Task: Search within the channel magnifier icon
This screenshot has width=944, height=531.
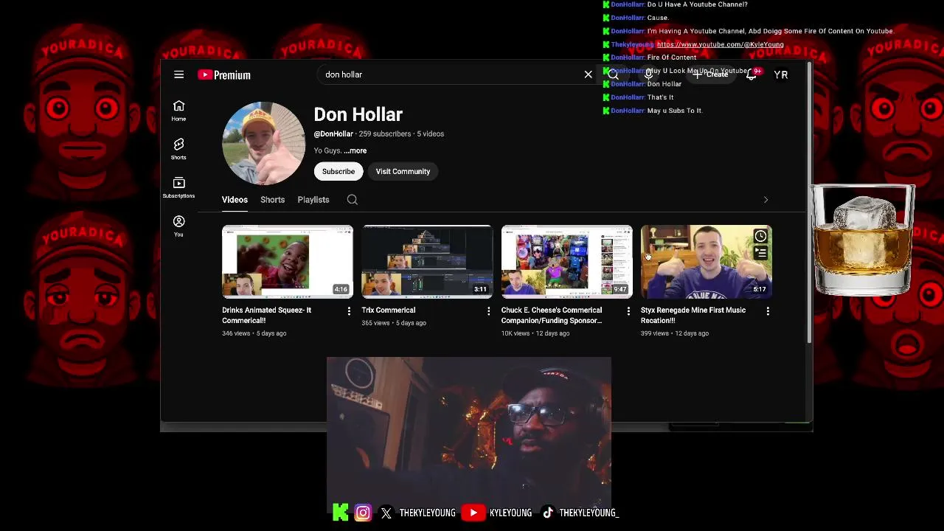Action: [x=353, y=200]
